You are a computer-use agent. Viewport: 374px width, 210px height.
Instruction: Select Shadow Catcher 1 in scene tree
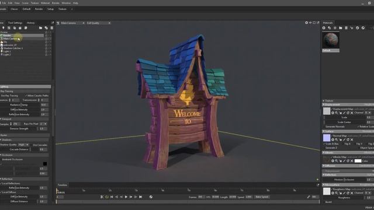(13, 48)
